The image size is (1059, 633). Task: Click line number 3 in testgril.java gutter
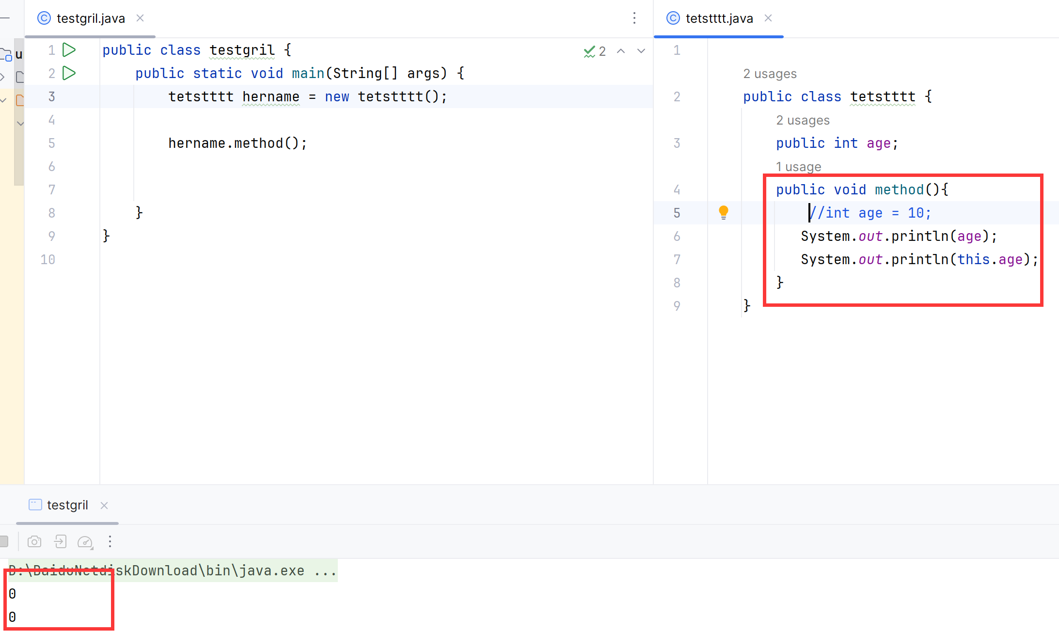point(52,96)
